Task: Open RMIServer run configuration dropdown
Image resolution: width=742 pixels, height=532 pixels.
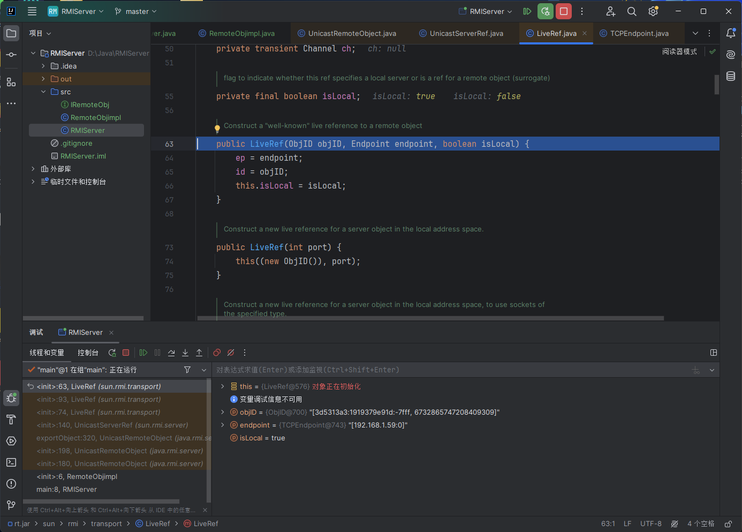Action: click(x=486, y=11)
